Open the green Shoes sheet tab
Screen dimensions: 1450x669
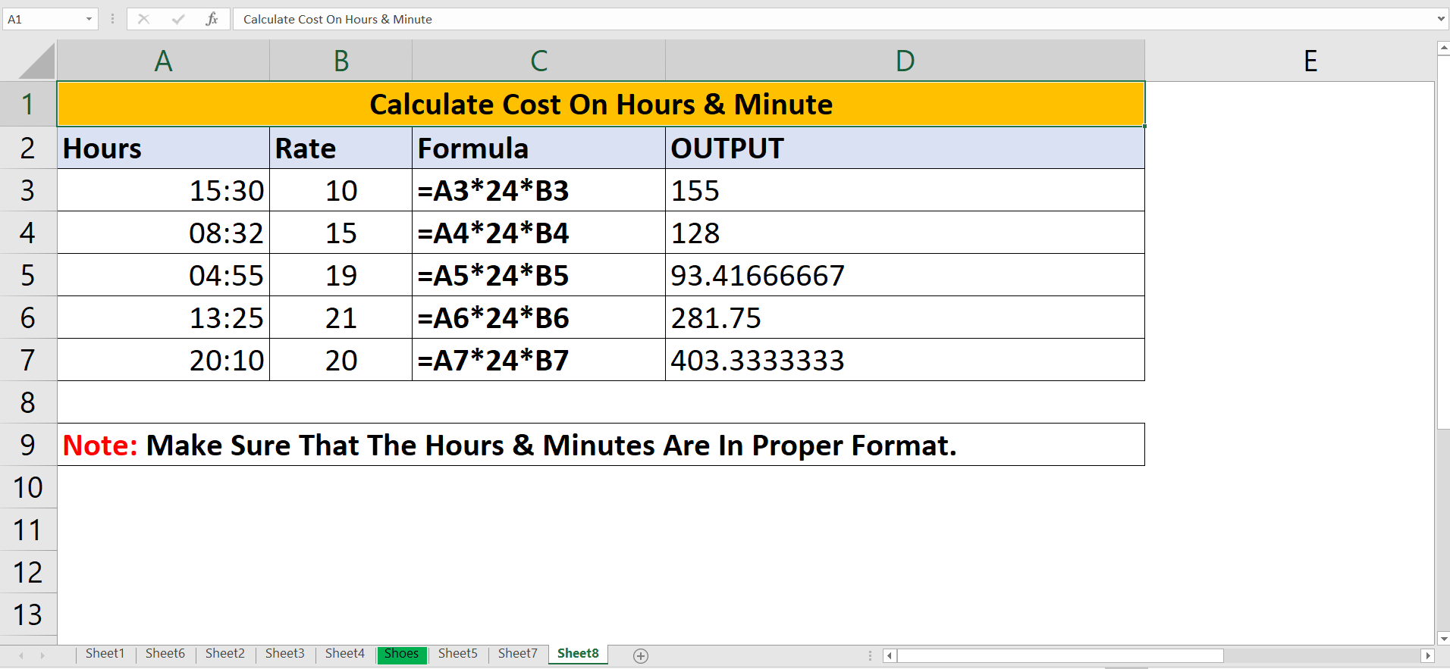click(402, 654)
